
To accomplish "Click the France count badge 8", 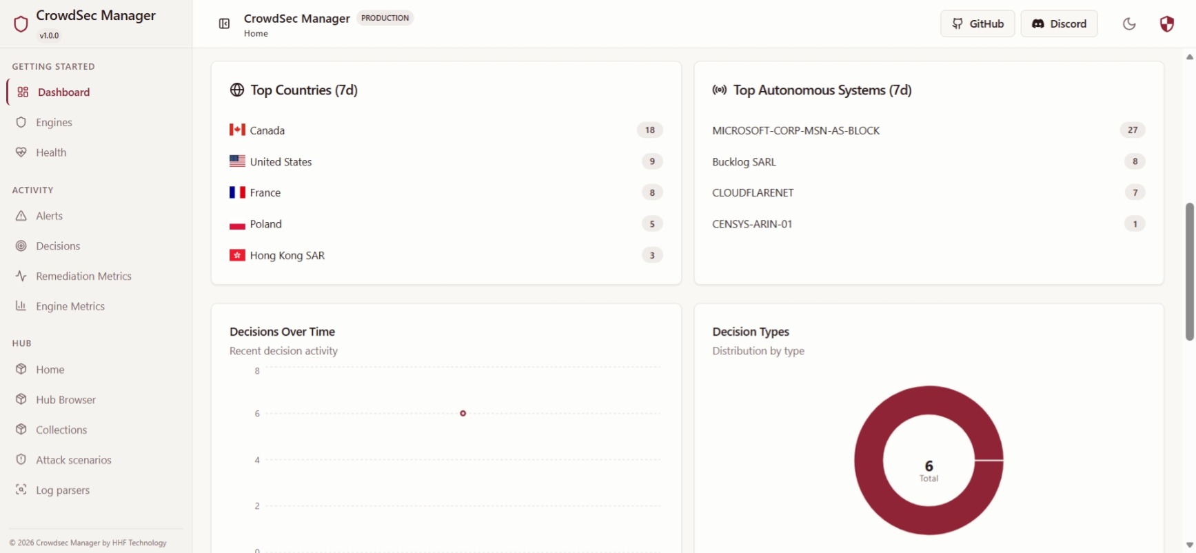I will (652, 192).
